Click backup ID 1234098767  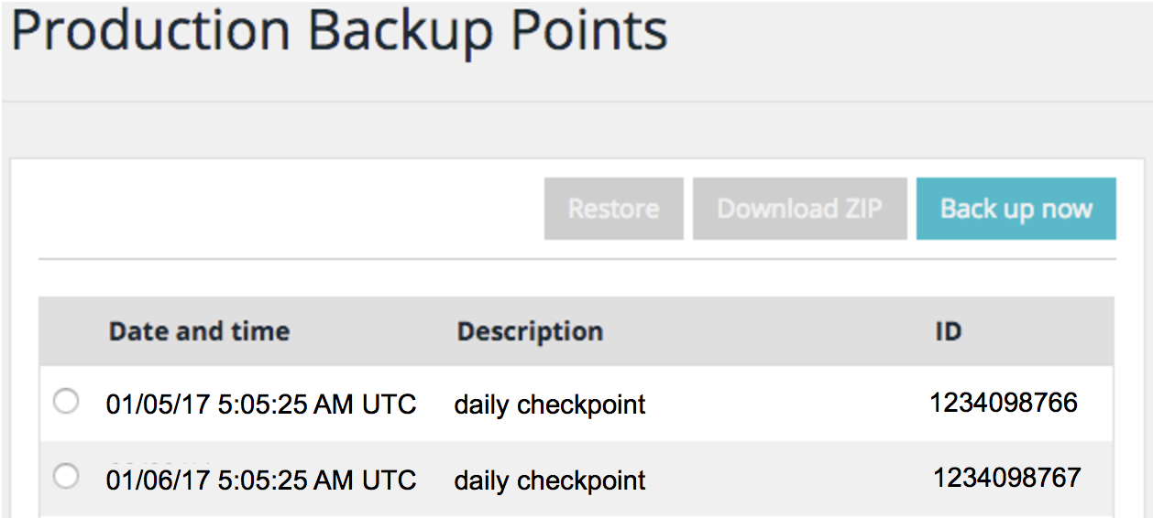pyautogui.click(x=1007, y=478)
